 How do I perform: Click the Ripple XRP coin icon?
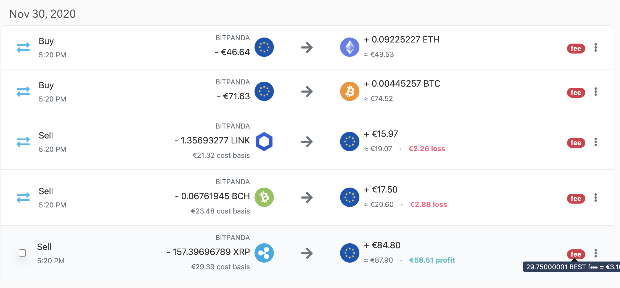[264, 253]
